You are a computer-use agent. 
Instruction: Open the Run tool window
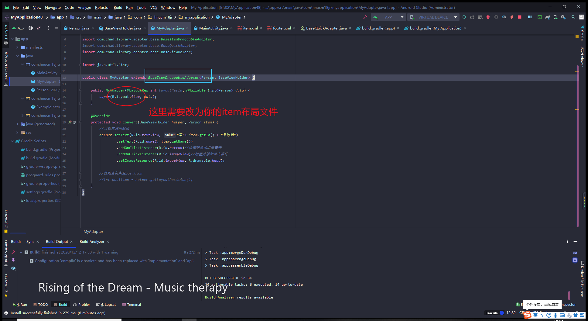point(20,305)
